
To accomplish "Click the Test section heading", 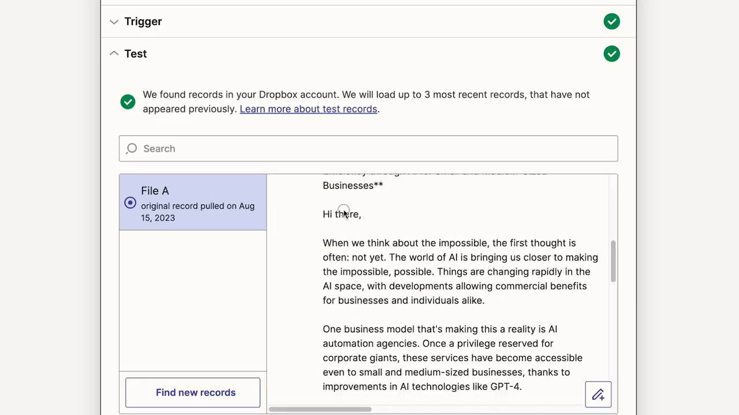I will point(136,54).
